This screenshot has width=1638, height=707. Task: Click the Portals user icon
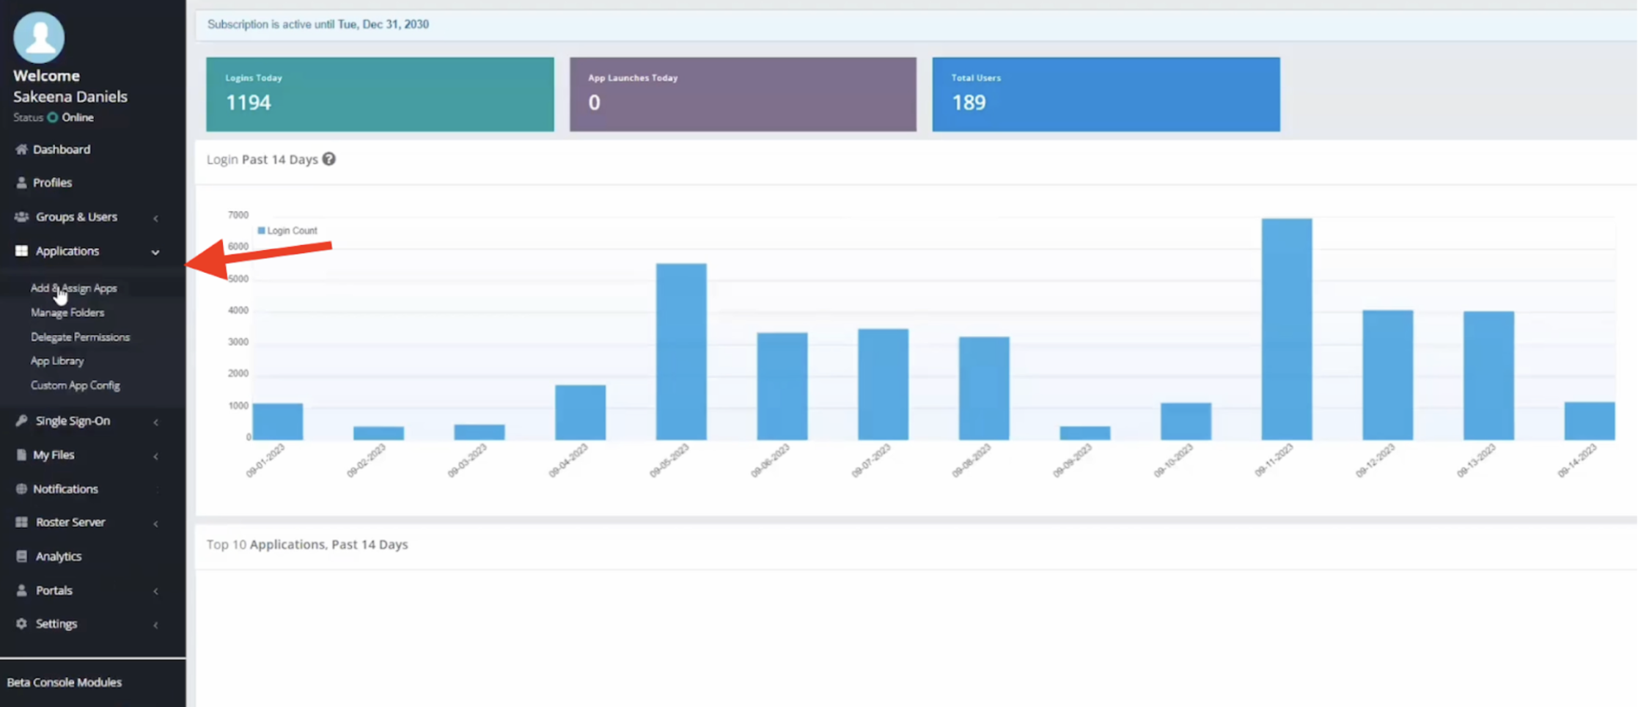pyautogui.click(x=21, y=590)
